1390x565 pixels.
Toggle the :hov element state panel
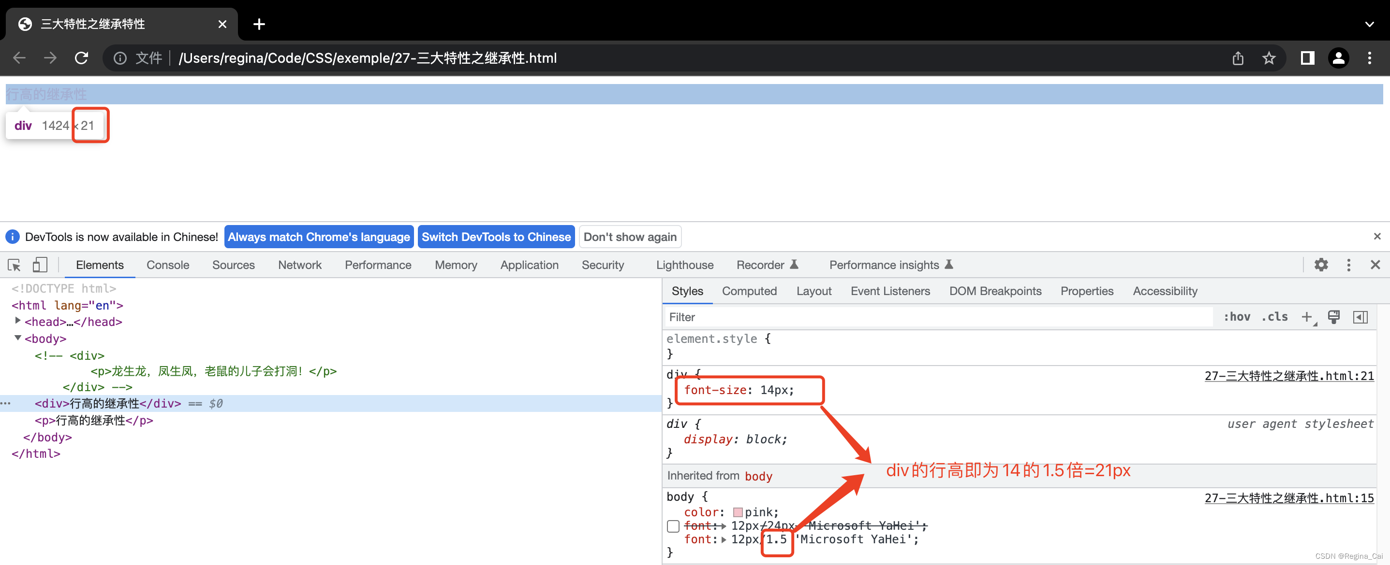(x=1237, y=317)
